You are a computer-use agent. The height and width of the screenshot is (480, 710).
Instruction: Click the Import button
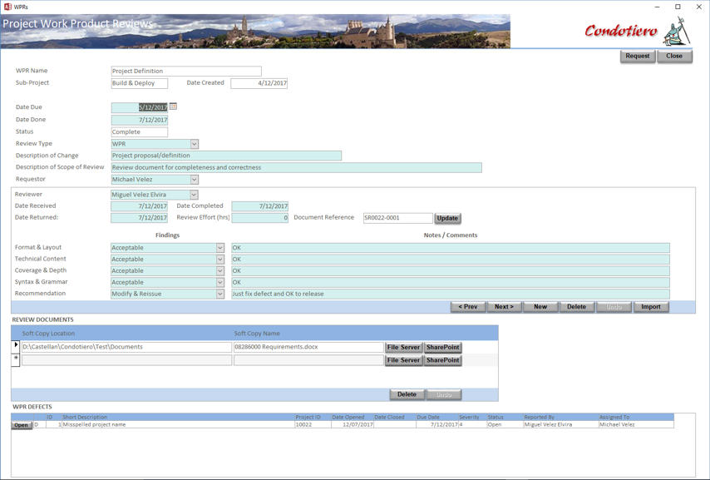pyautogui.click(x=651, y=307)
